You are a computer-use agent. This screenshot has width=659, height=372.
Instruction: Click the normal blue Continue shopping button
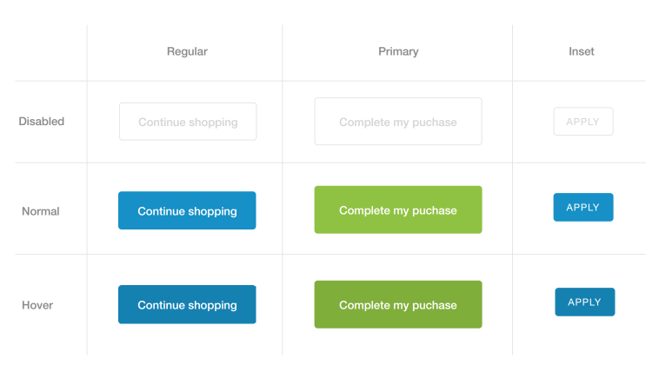pyautogui.click(x=187, y=210)
